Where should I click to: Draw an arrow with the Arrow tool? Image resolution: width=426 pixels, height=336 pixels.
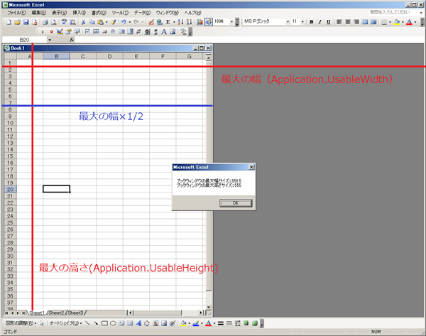(96, 323)
